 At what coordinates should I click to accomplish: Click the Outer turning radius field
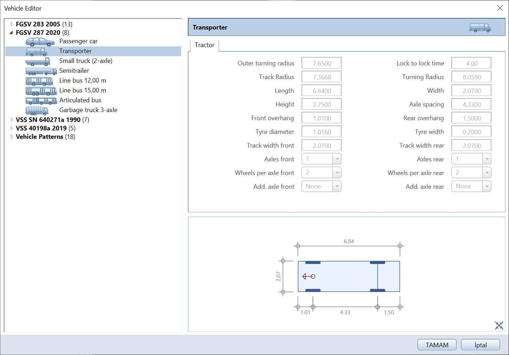point(321,64)
